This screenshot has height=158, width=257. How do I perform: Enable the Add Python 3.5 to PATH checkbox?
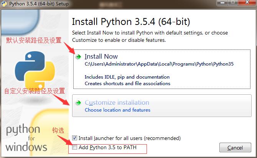(75, 147)
